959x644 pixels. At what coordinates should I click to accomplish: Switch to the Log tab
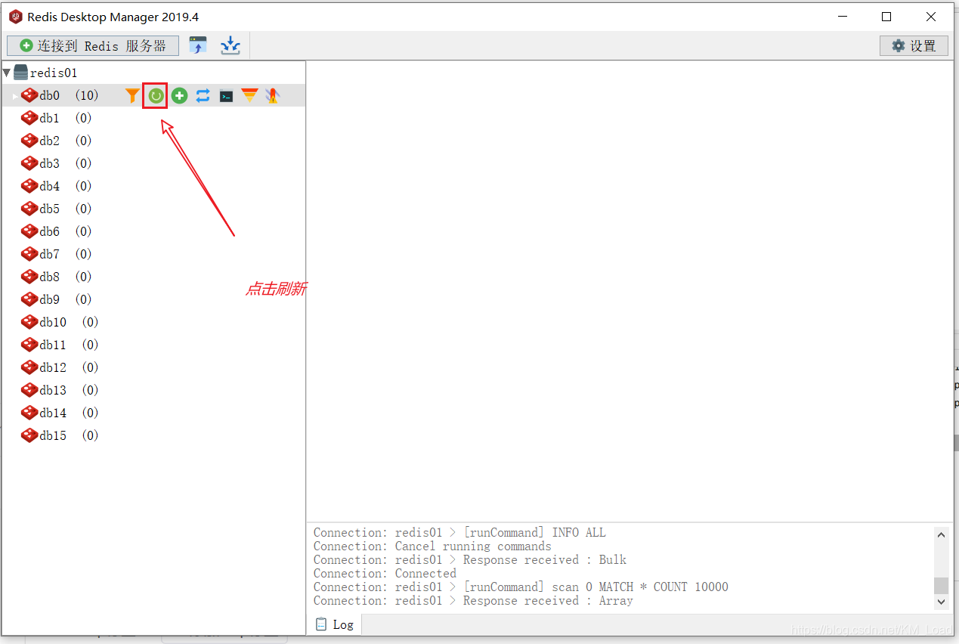point(334,624)
